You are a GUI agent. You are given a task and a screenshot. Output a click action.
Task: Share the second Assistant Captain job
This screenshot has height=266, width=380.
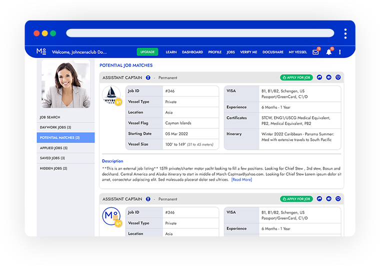[x=319, y=199]
